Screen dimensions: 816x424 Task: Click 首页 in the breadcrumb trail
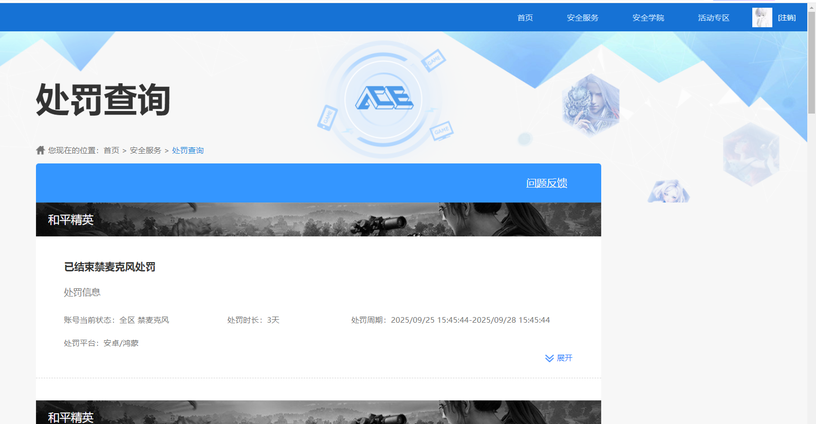(x=111, y=151)
